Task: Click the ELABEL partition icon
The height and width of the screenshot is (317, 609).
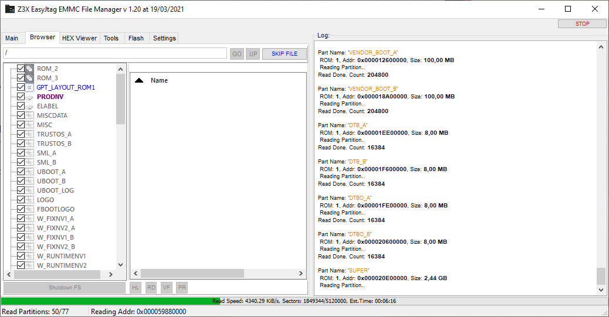Action: point(29,106)
